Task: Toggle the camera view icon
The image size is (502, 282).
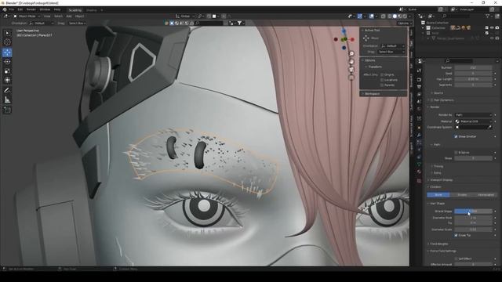Action: tap(351, 70)
